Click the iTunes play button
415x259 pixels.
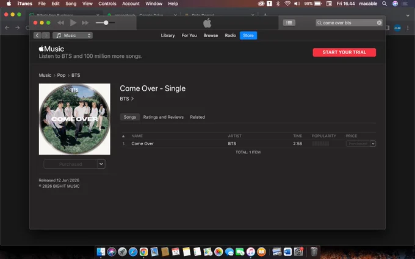73,23
